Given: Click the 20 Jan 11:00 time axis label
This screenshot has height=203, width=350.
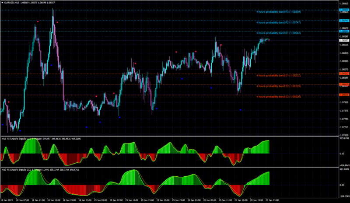Looking at the screenshot, I should (x=225, y=200).
